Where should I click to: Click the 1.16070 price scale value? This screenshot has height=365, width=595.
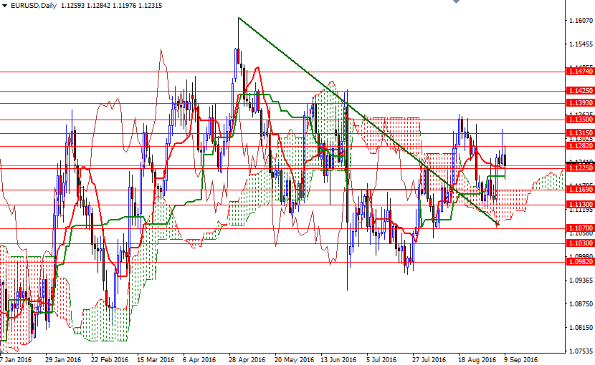coord(581,21)
